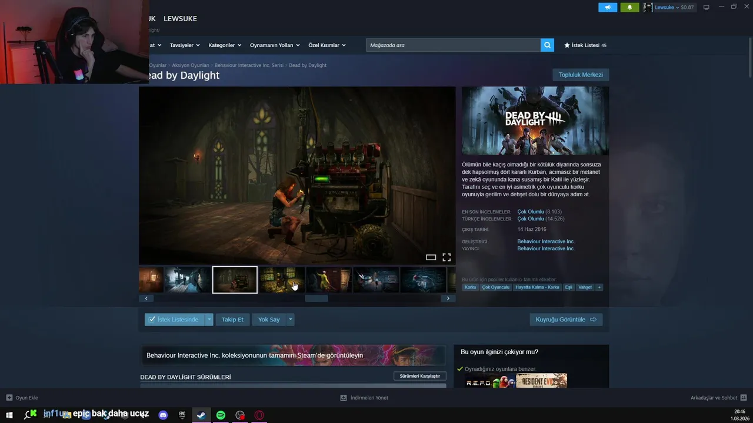
Task: Open recent reviews Çok Olumlu (8.103)
Action: [x=539, y=211]
